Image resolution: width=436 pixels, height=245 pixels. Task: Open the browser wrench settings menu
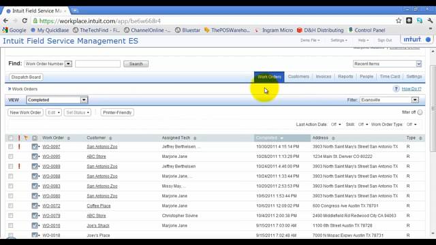430,20
